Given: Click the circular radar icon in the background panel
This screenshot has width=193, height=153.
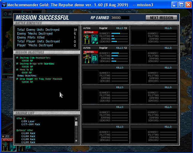Looking at the screenshot, I should (x=8, y=65).
